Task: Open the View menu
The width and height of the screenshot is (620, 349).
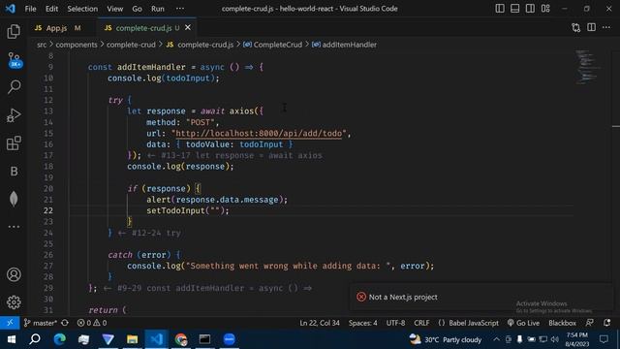Action: [x=114, y=9]
